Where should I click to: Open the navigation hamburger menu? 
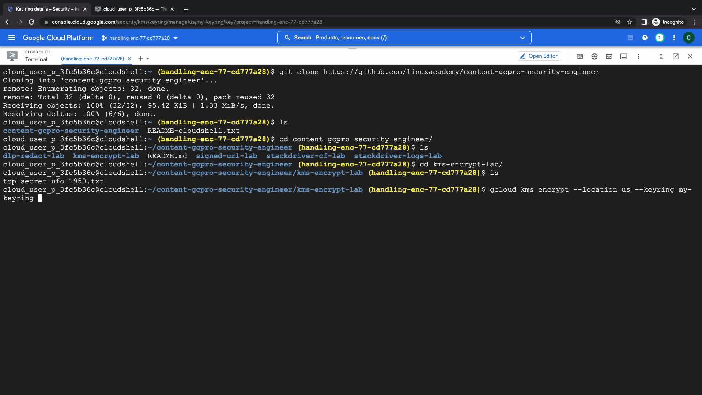(x=12, y=38)
